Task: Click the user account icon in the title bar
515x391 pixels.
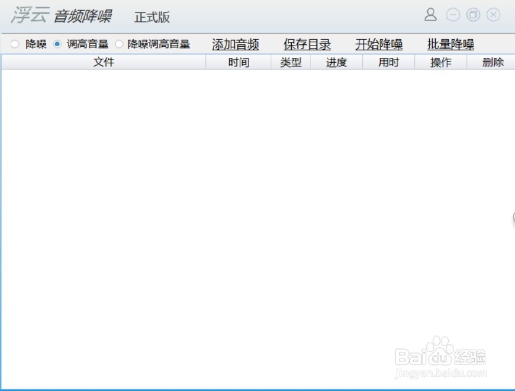Action: pos(430,15)
